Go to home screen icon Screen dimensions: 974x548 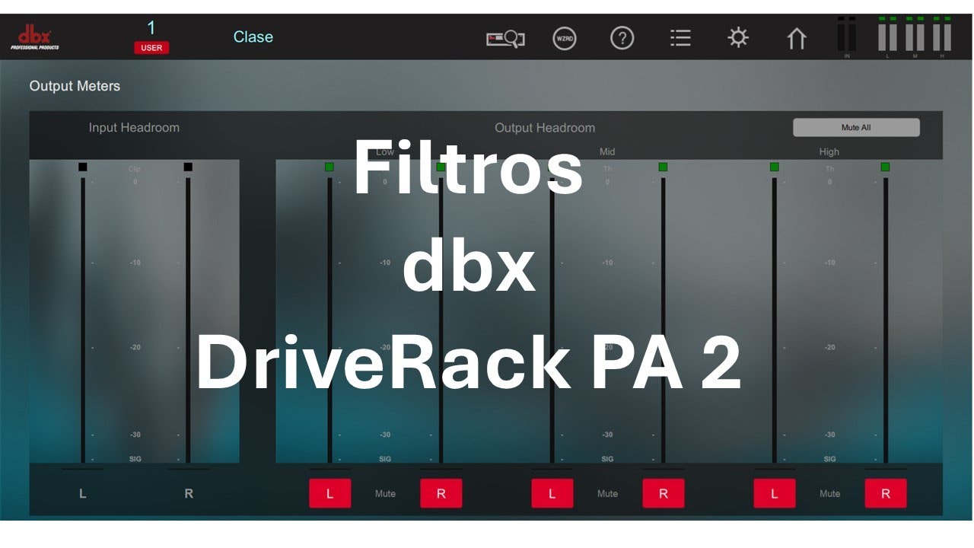(797, 38)
